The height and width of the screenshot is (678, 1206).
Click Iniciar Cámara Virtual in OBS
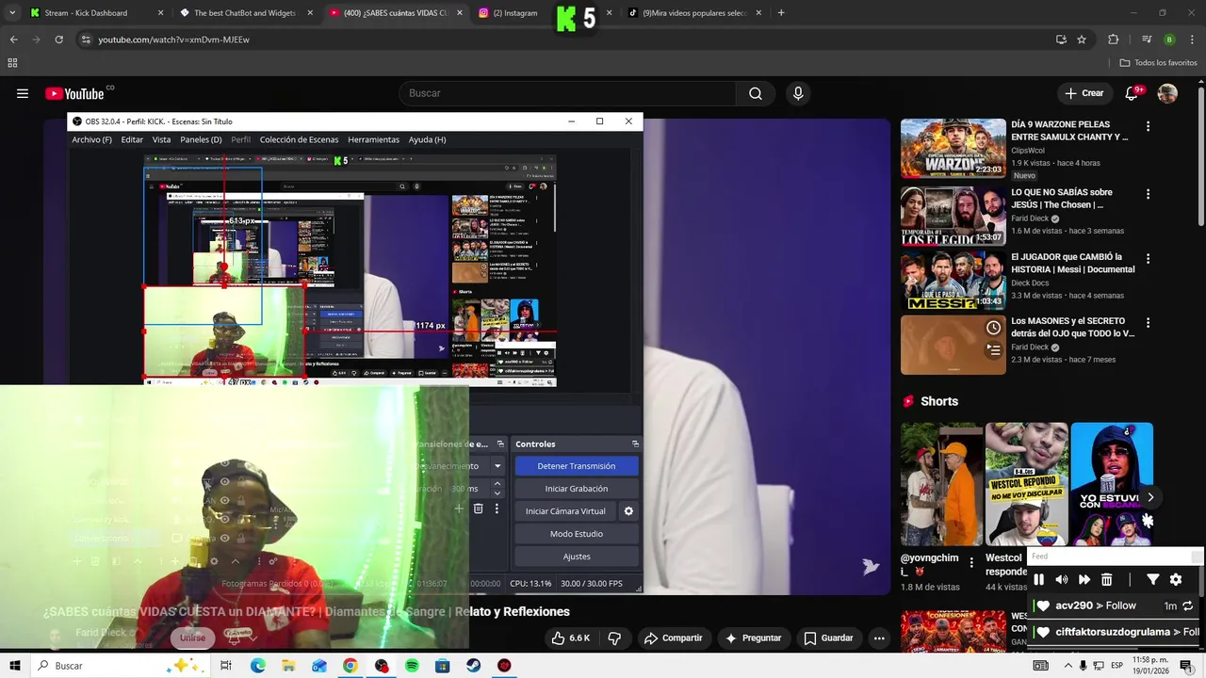[565, 511]
